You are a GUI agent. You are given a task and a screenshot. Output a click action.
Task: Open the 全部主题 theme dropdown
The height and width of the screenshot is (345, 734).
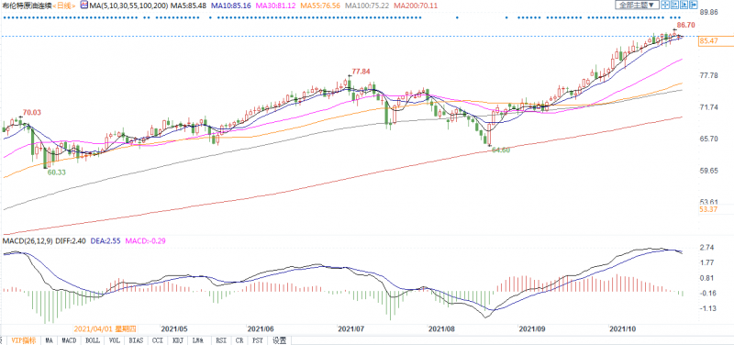coord(637,5)
